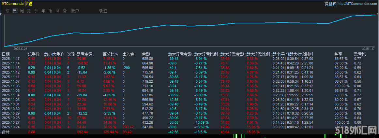Click the 最小|平均|最大持仓时间 column header
The height and width of the screenshot is (138, 379).
pyautogui.click(x=293, y=54)
